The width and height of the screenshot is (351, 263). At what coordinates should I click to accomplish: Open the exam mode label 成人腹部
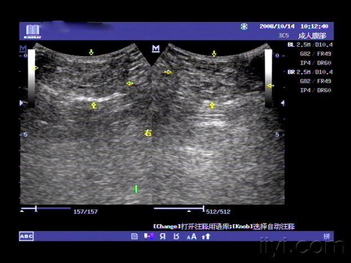(312, 35)
